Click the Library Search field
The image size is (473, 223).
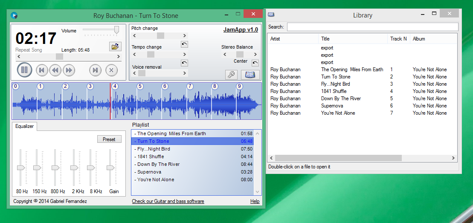[x=371, y=27]
